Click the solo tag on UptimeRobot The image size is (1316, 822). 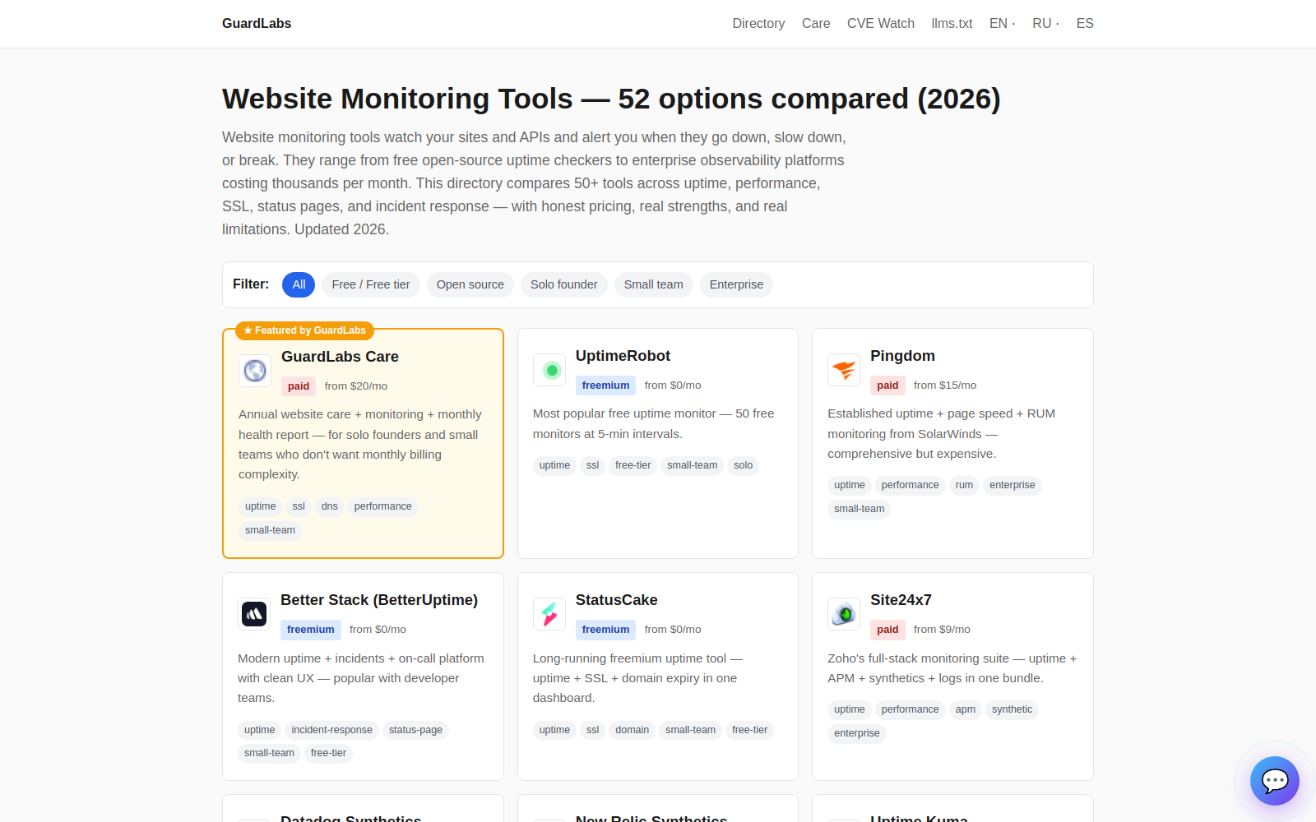point(744,465)
